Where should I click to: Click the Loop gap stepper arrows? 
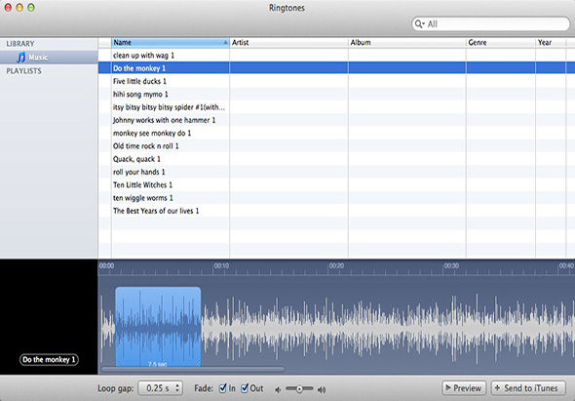tap(177, 387)
